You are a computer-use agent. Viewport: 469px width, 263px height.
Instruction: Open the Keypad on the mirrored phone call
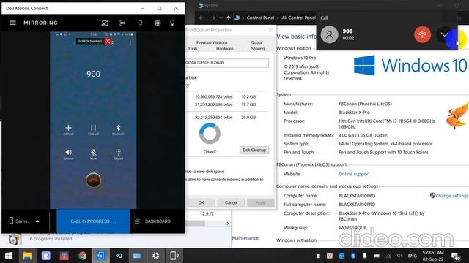(x=118, y=154)
